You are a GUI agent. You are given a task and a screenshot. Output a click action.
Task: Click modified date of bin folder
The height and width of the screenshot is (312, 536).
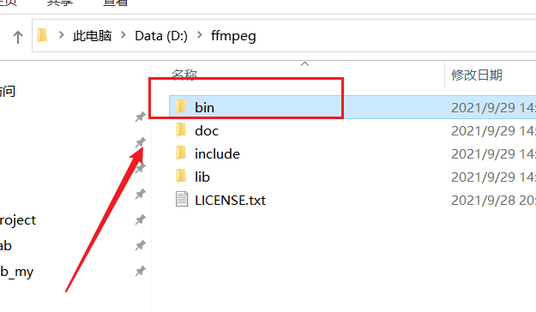pos(493,108)
